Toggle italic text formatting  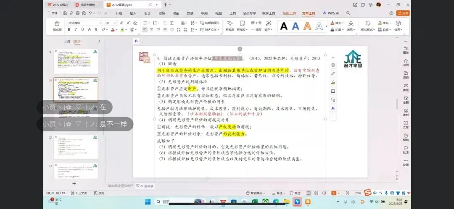coord(76,29)
